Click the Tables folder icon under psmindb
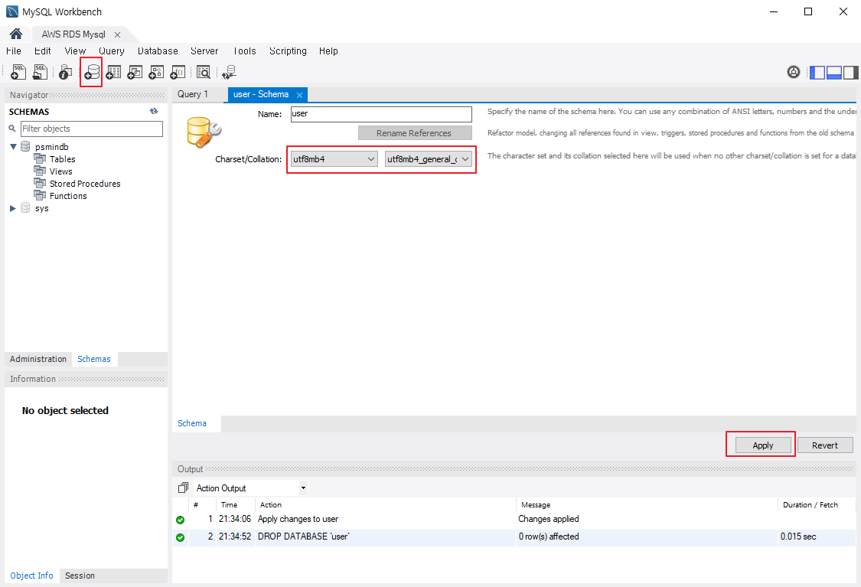Screen dimensions: 861x587 tap(40, 158)
